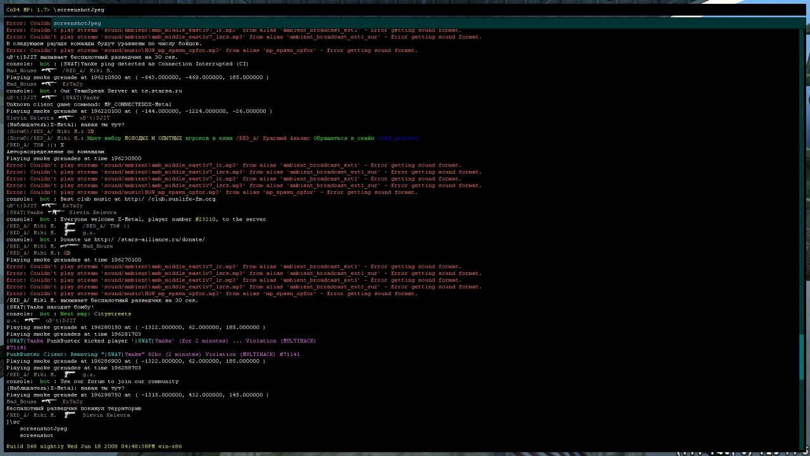The height and width of the screenshot is (456, 810).
Task: Click the "ping detected as Connection Interrupted (CI)" line
Action: 127,64
